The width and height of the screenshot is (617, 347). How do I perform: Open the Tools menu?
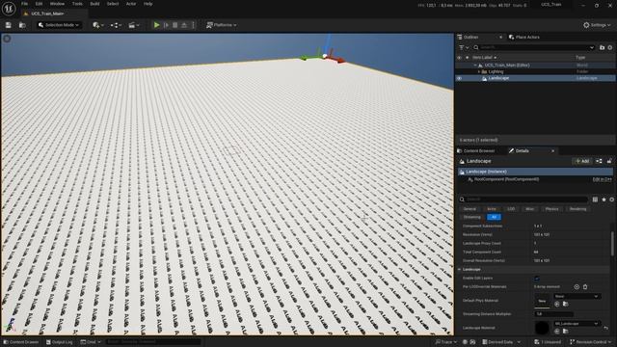[x=77, y=4]
